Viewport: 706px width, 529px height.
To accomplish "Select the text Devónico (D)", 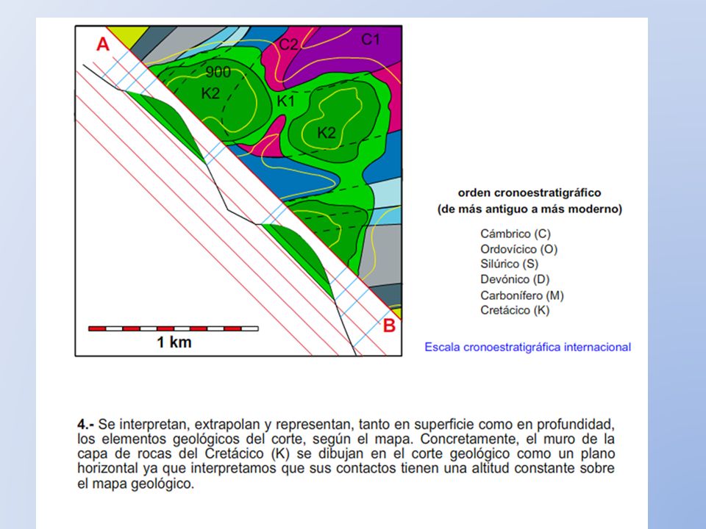I will click(515, 279).
